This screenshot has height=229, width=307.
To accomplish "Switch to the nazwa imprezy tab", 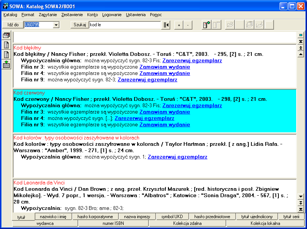I will 137,217.
